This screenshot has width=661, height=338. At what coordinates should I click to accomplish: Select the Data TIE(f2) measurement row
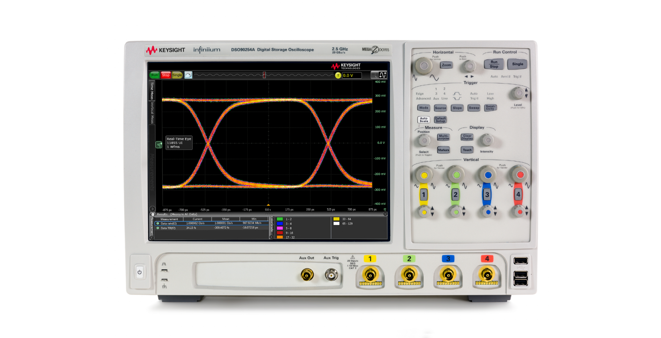[x=212, y=228]
